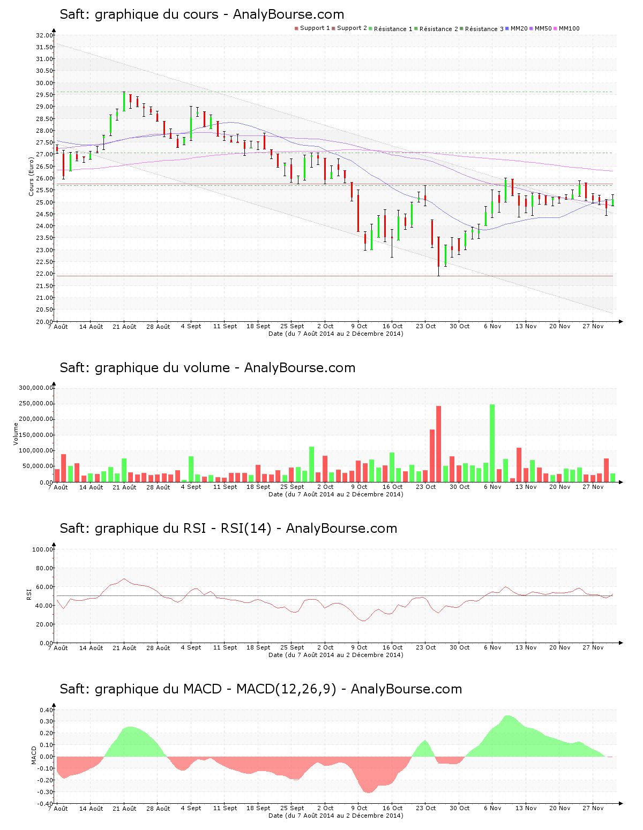Click the 29.50 value on price axis

coord(44,95)
